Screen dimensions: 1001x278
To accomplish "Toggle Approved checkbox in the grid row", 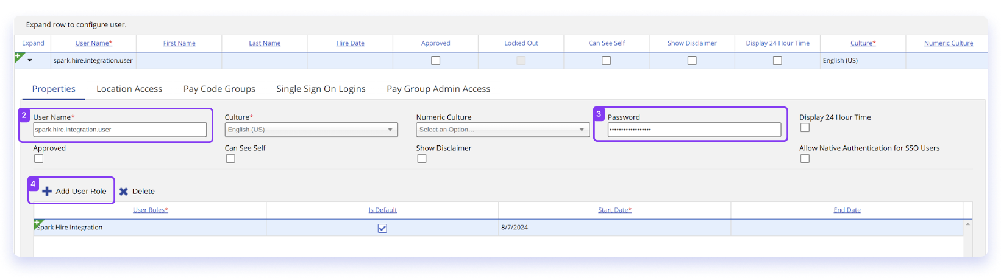I will click(435, 61).
